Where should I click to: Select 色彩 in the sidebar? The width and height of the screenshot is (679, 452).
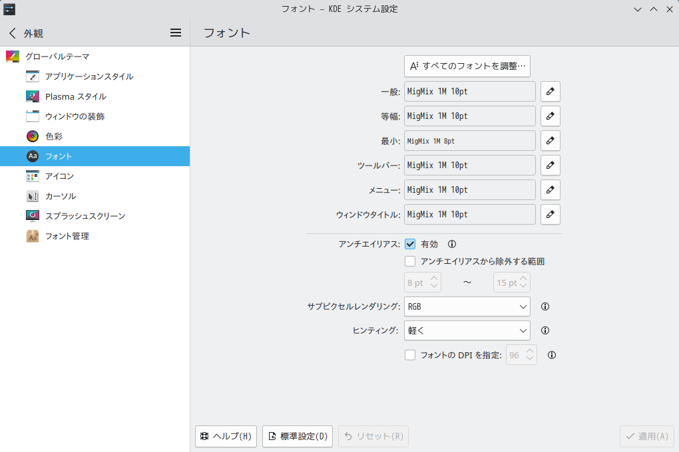[53, 136]
